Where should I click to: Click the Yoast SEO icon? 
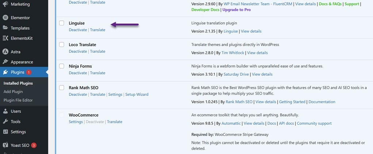(x=5, y=145)
